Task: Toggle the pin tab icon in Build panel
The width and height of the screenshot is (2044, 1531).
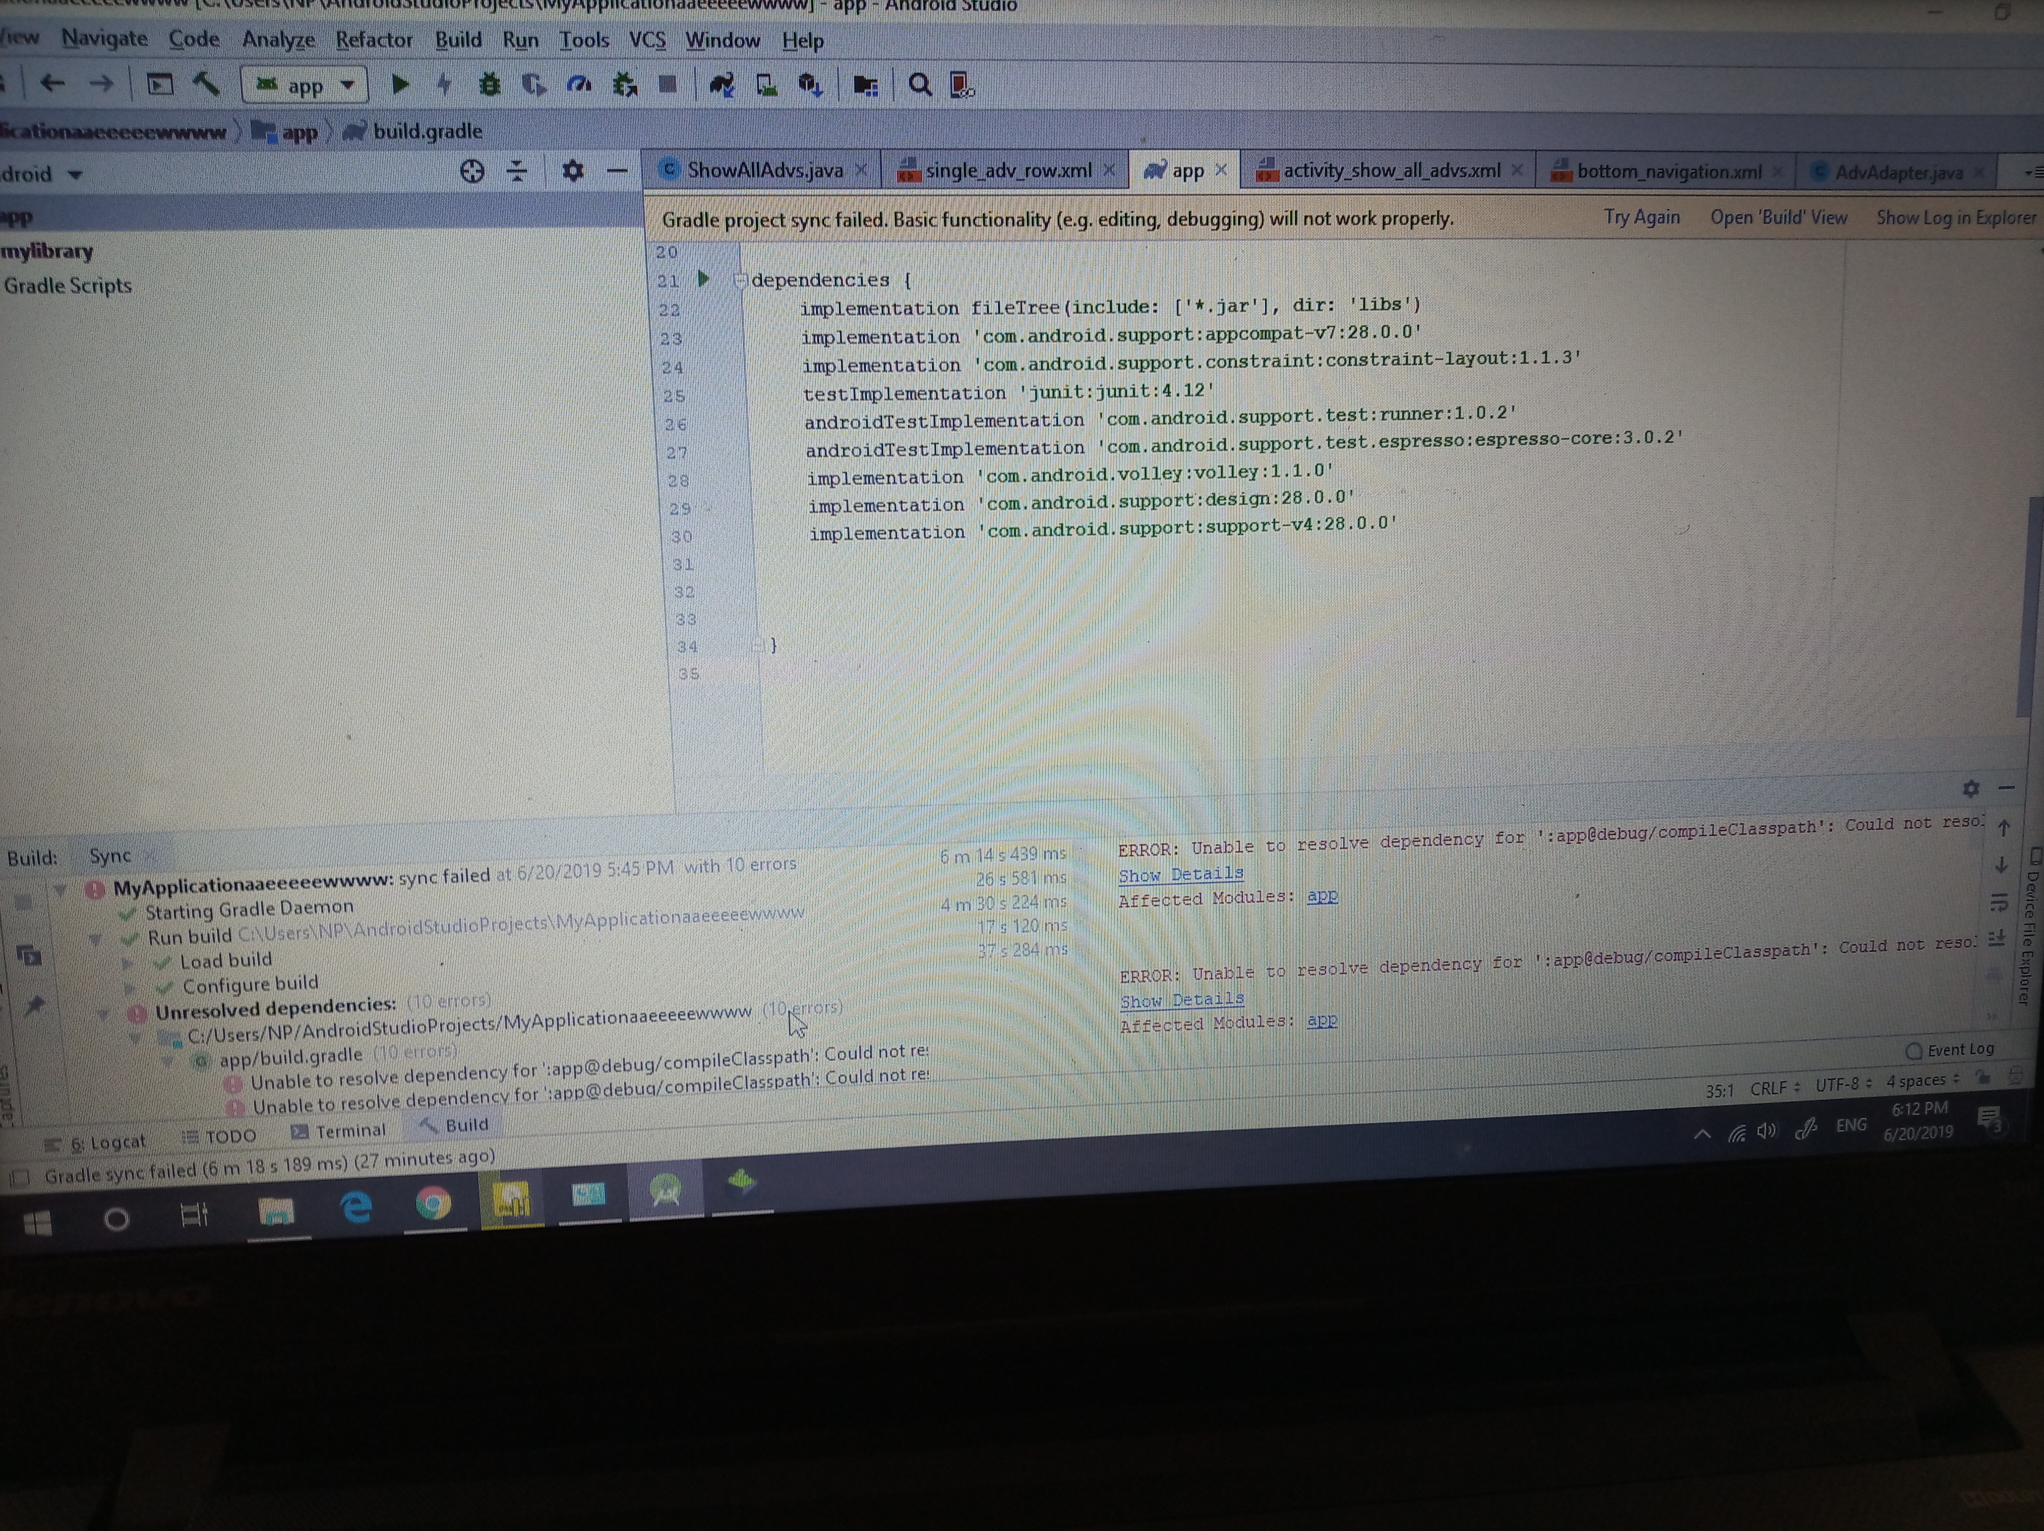Action: (34, 1004)
